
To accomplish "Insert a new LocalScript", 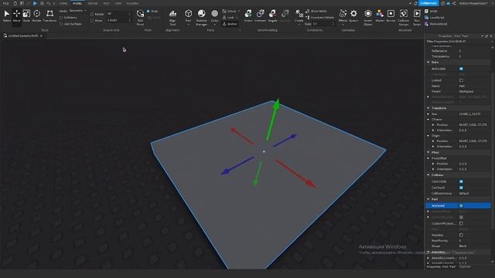I will 435,17.
